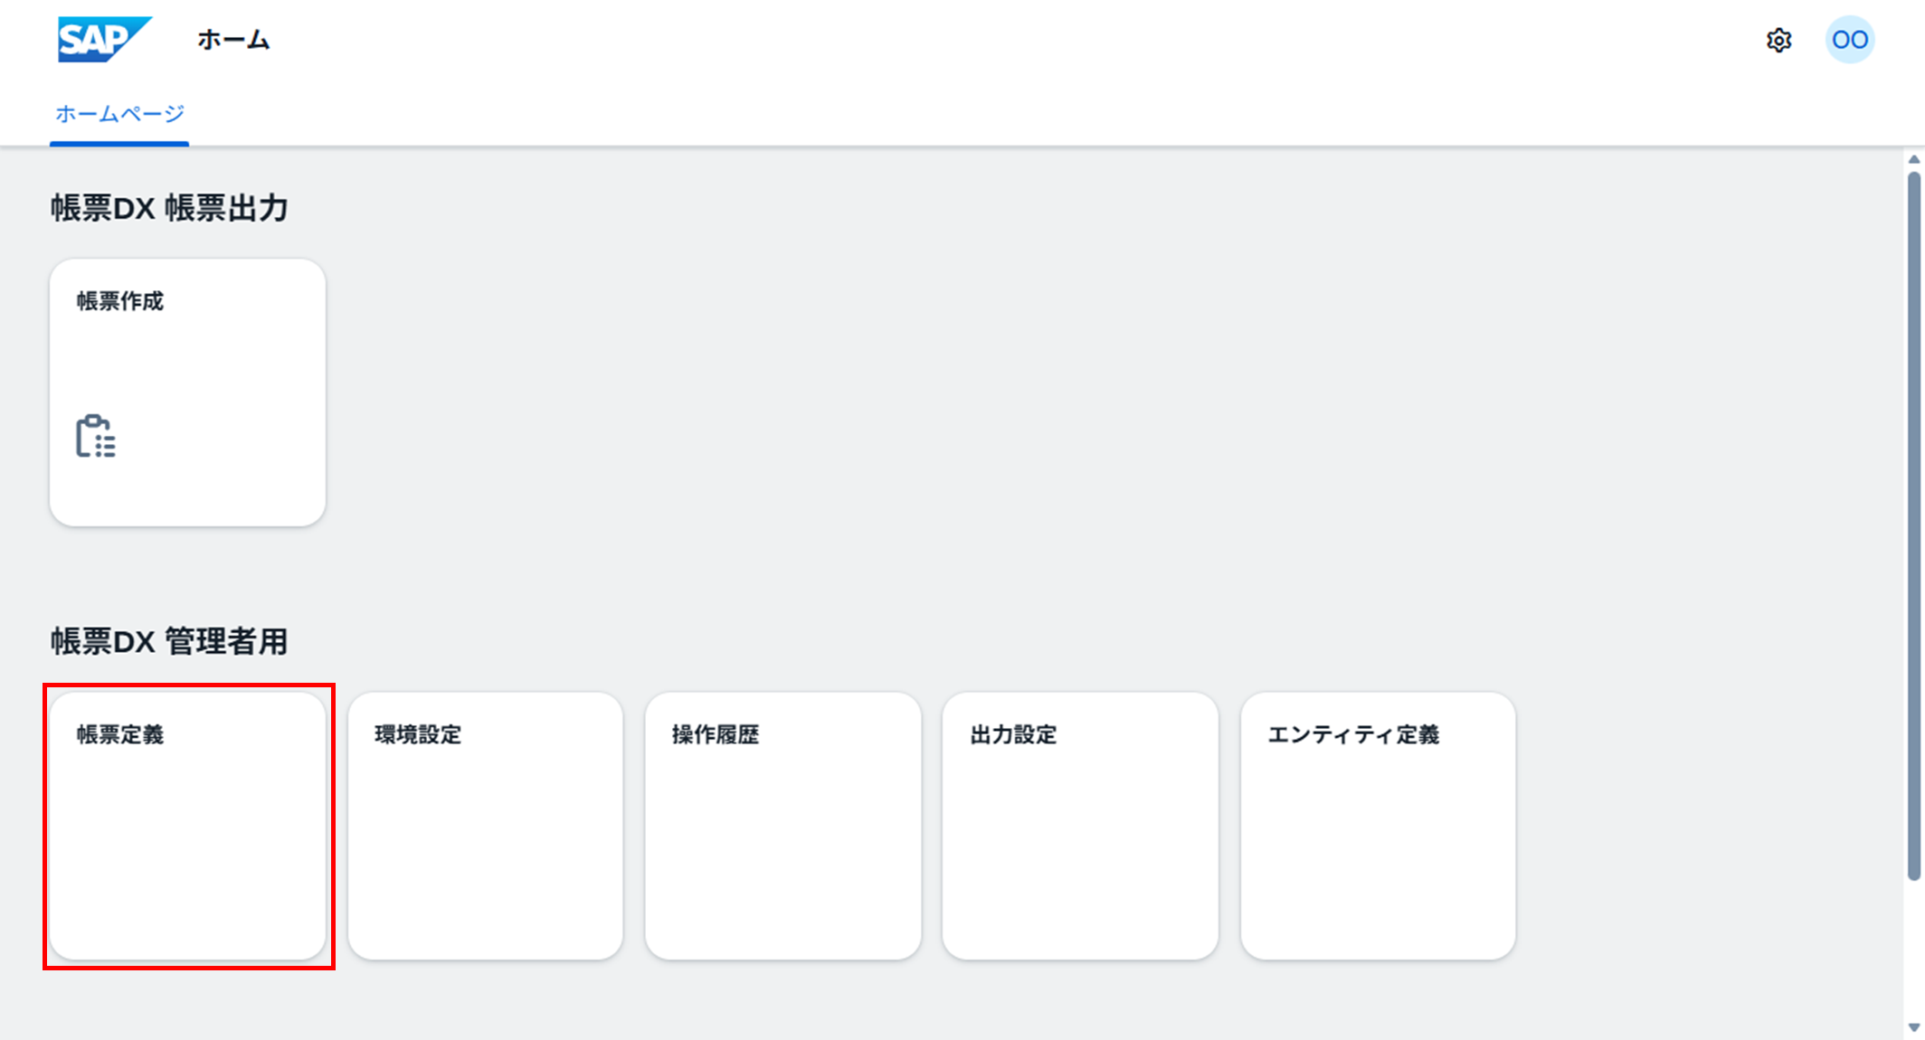This screenshot has width=1925, height=1040.
Task: Open the OO user profile avatar
Action: pos(1849,40)
